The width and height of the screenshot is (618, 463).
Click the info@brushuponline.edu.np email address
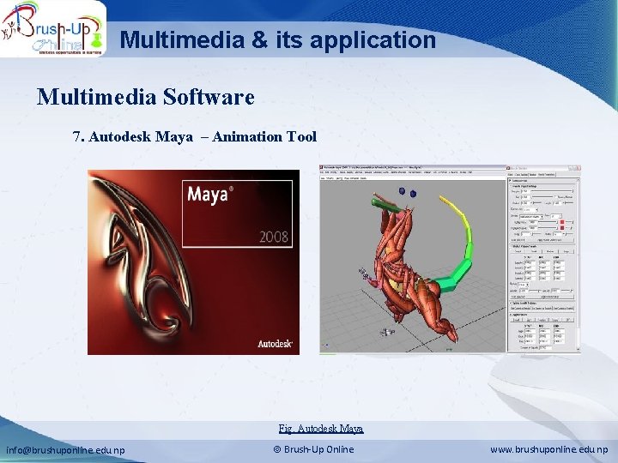[x=65, y=450]
